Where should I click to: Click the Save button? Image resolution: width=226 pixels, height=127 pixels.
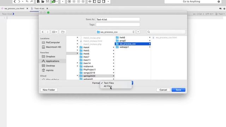point(178,90)
